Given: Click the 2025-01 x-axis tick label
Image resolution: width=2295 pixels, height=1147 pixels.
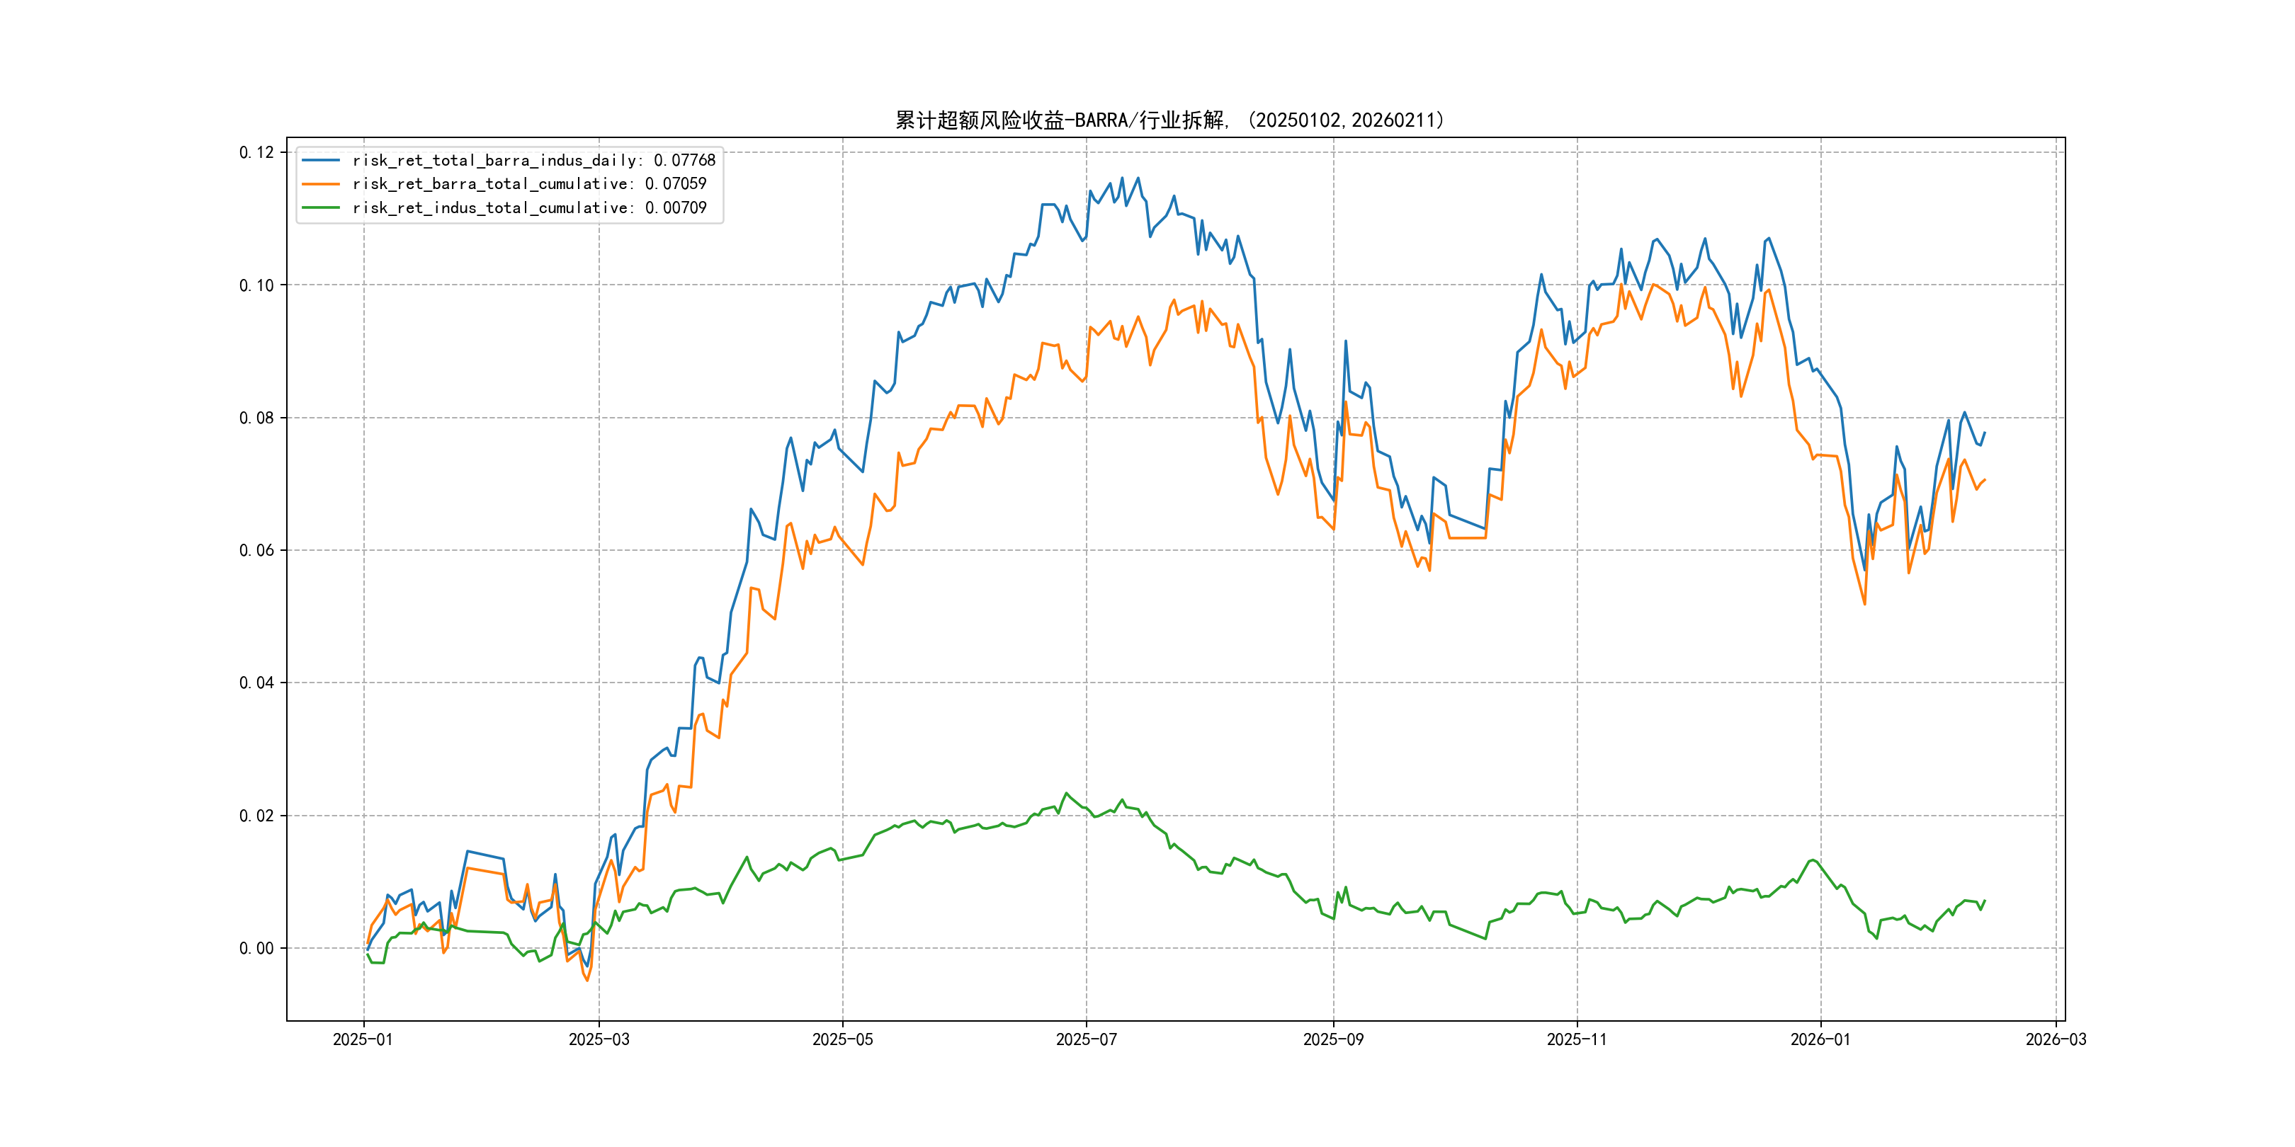Looking at the screenshot, I should click(363, 1039).
